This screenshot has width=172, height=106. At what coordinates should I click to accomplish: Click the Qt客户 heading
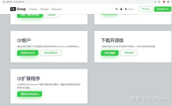pyautogui.click(x=24, y=40)
